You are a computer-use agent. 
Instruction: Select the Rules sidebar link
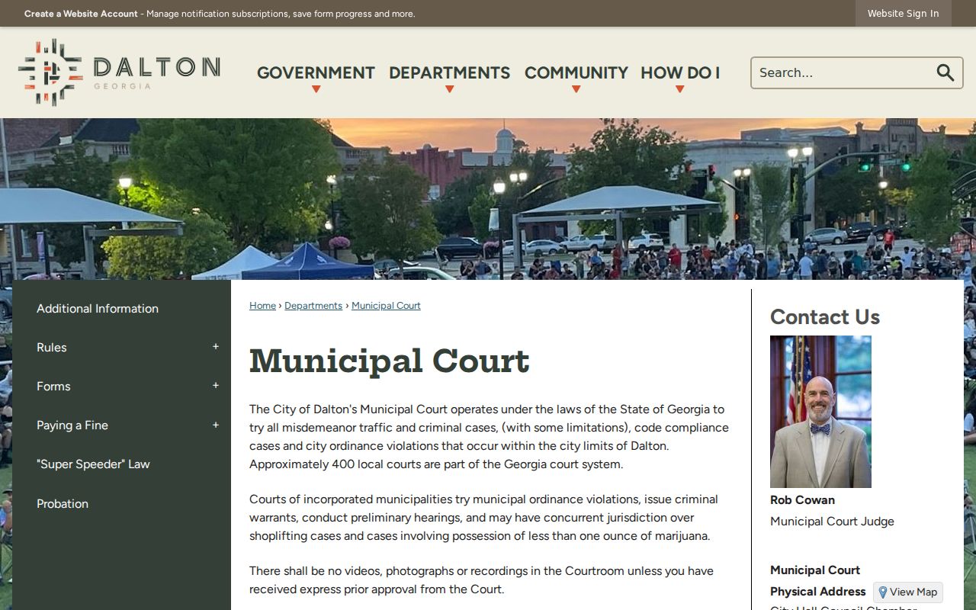(x=52, y=347)
